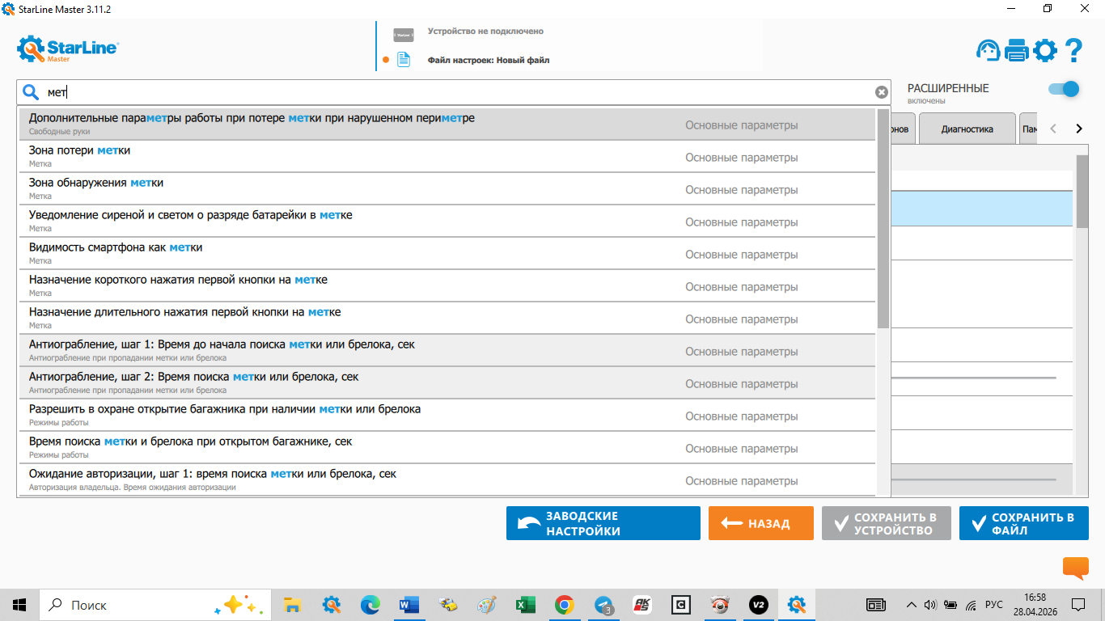Click the СОХРАНИТЬ В ФАЙЛ button

[1023, 523]
